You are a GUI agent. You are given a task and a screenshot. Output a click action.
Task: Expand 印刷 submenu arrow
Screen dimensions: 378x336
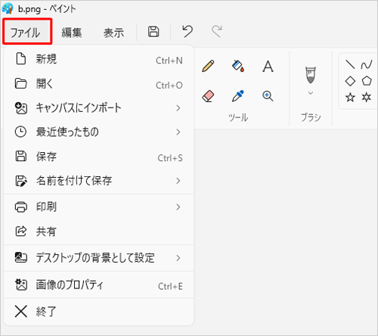(178, 207)
